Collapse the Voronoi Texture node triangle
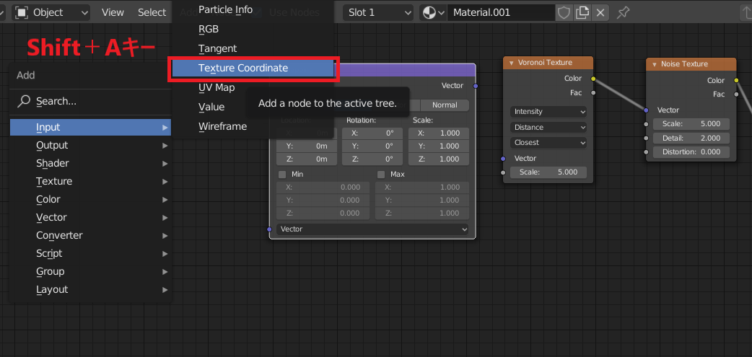Viewport: 752px width, 357px height. tap(511, 63)
